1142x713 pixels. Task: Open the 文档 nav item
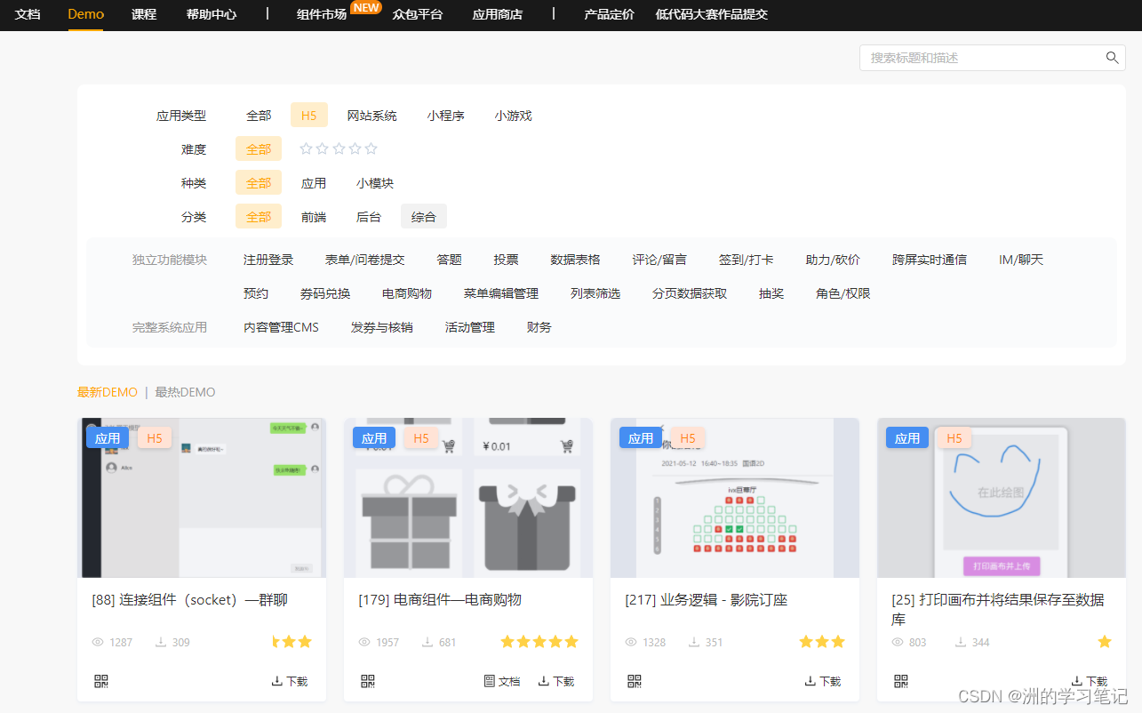tap(28, 14)
